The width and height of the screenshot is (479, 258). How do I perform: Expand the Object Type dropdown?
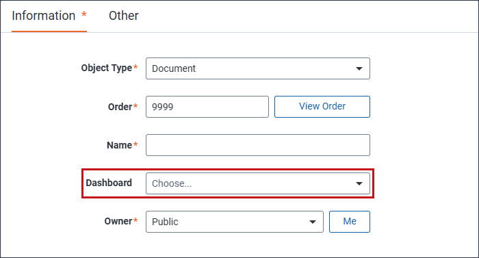(258, 68)
